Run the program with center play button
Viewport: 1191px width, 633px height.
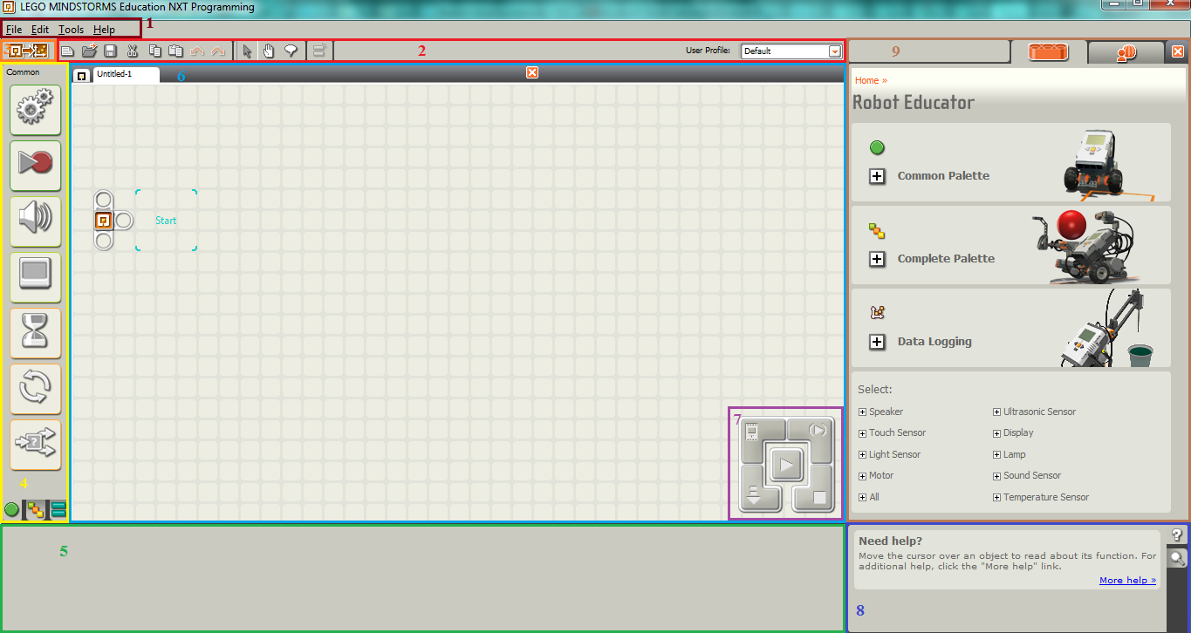[x=786, y=465]
